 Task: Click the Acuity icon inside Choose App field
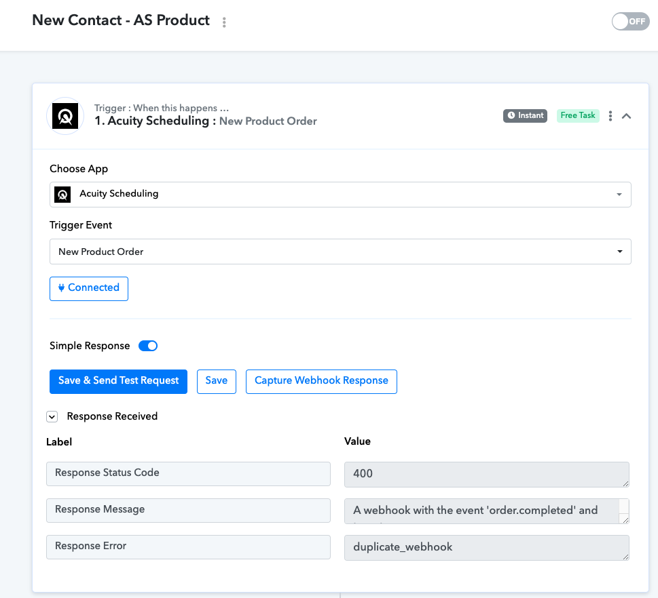click(x=62, y=195)
